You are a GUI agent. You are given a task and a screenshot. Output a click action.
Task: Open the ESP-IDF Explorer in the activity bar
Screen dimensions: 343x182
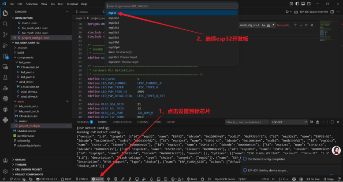(x=5, y=98)
